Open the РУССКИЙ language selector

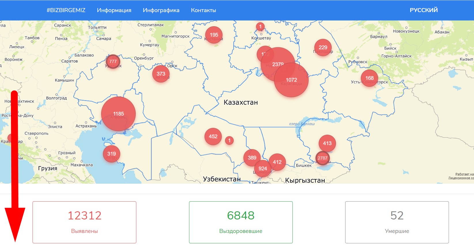tap(424, 10)
